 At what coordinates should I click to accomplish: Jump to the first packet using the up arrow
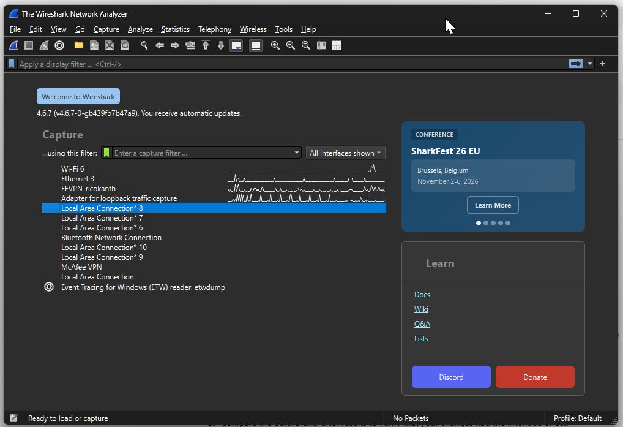tap(206, 45)
